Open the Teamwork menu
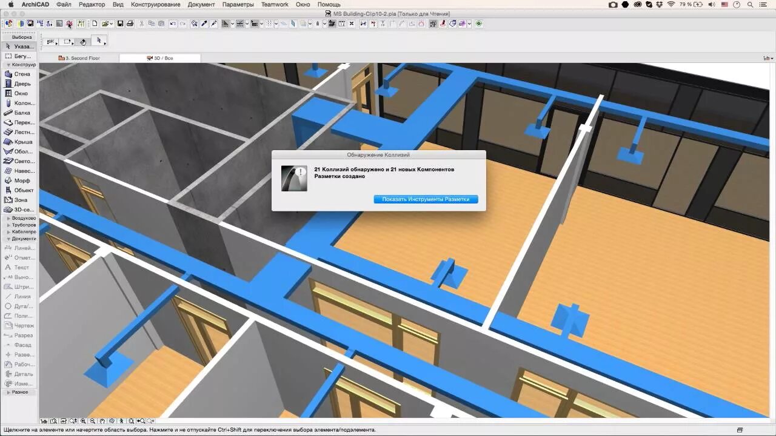776x436 pixels. 275,4
